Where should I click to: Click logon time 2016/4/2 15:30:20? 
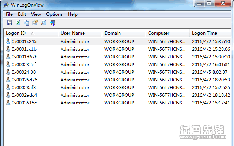click(211, 57)
